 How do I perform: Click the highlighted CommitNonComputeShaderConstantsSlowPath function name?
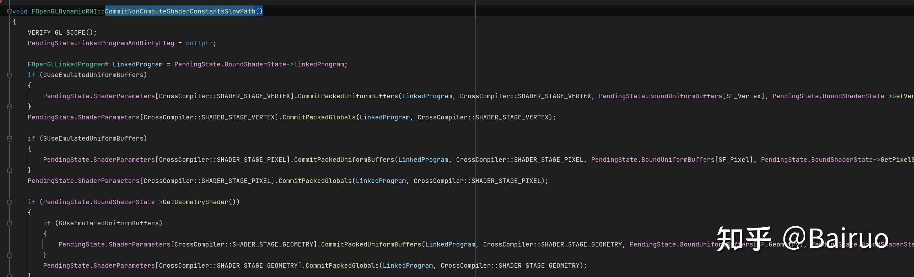180,11
